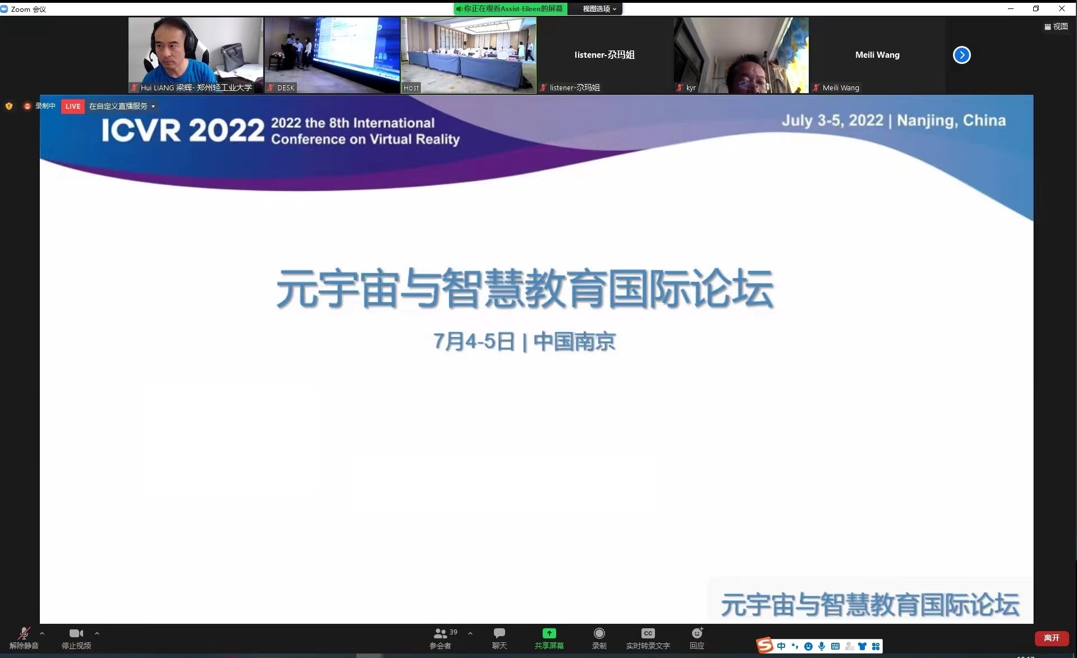This screenshot has height=658, width=1077.
Task: Select Hui LIANG video thumbnail
Action: (195, 55)
